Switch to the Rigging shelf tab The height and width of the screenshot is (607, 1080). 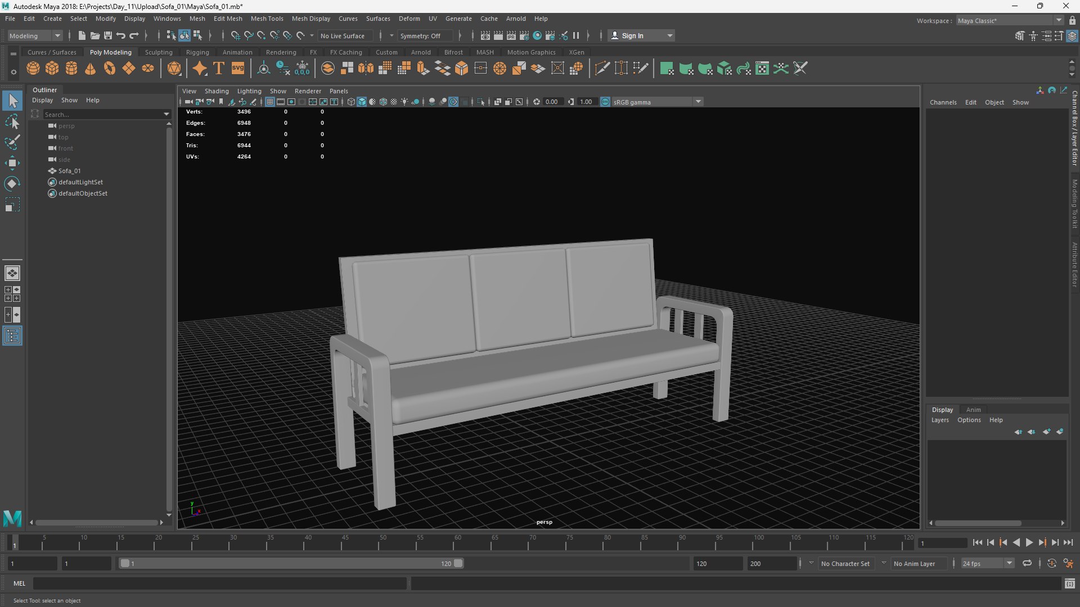(197, 52)
